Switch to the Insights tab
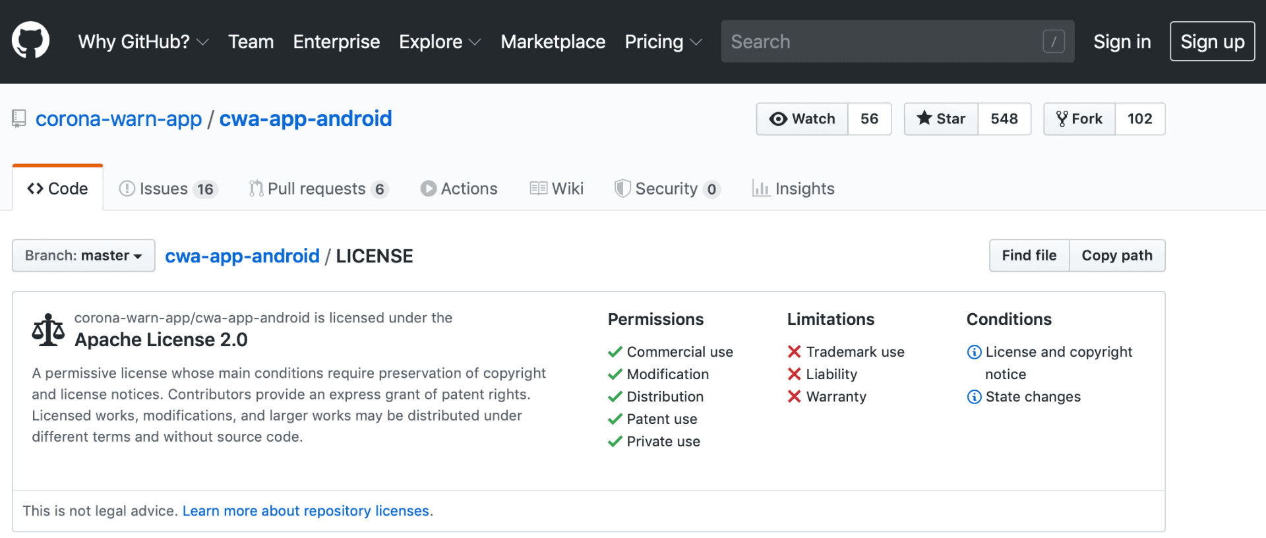 [x=793, y=189]
